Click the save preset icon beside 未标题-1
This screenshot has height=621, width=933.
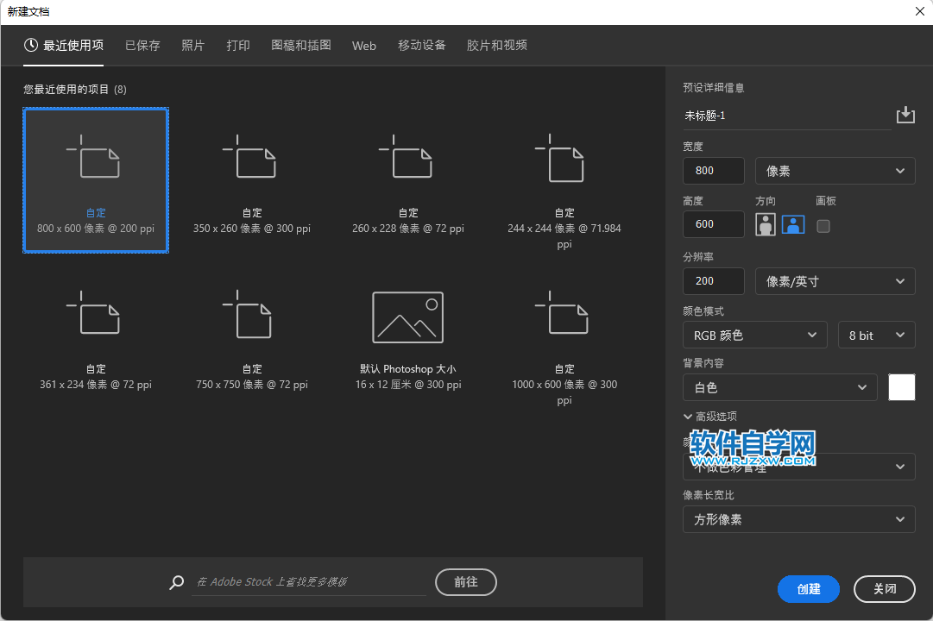(x=905, y=114)
